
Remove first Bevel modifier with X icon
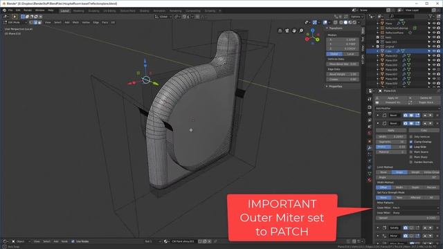tap(437, 116)
